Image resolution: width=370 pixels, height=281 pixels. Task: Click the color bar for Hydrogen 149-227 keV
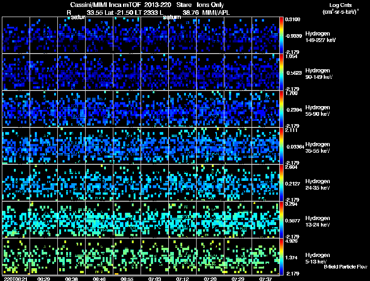pyautogui.click(x=282, y=35)
